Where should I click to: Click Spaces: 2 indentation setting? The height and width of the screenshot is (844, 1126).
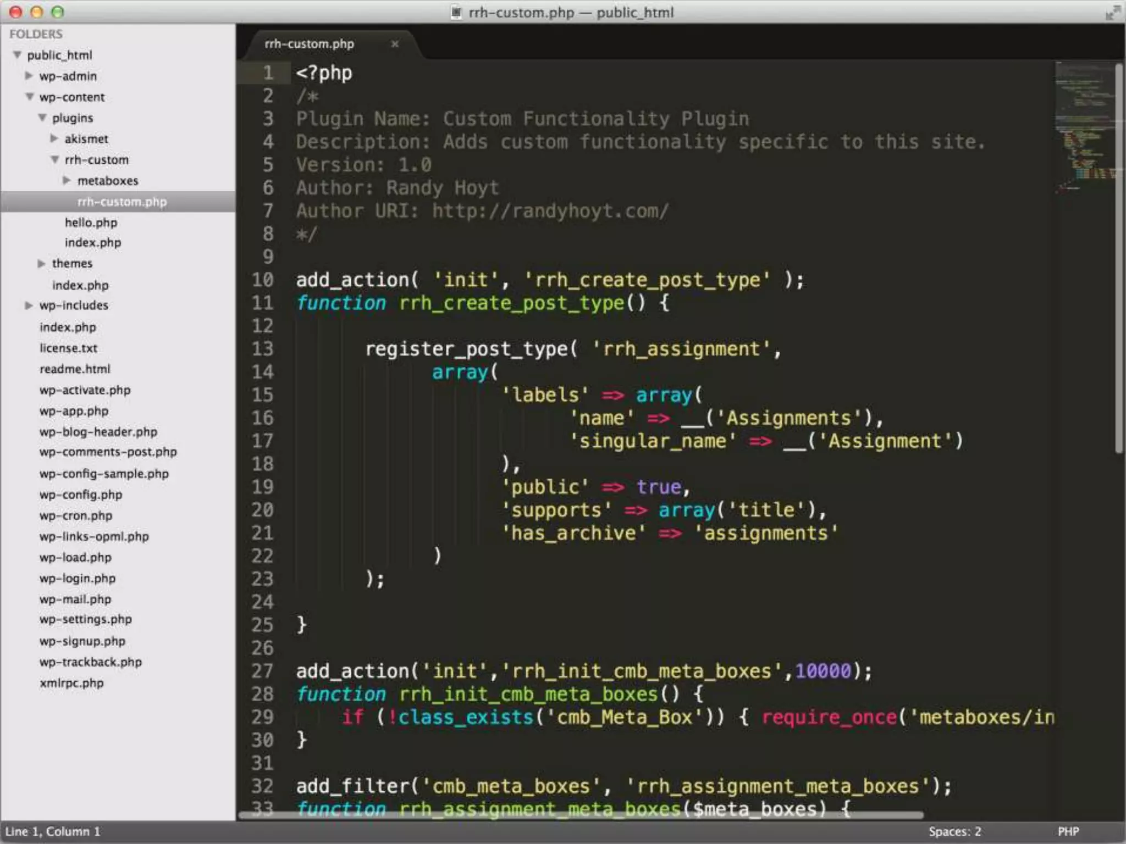pyautogui.click(x=954, y=831)
